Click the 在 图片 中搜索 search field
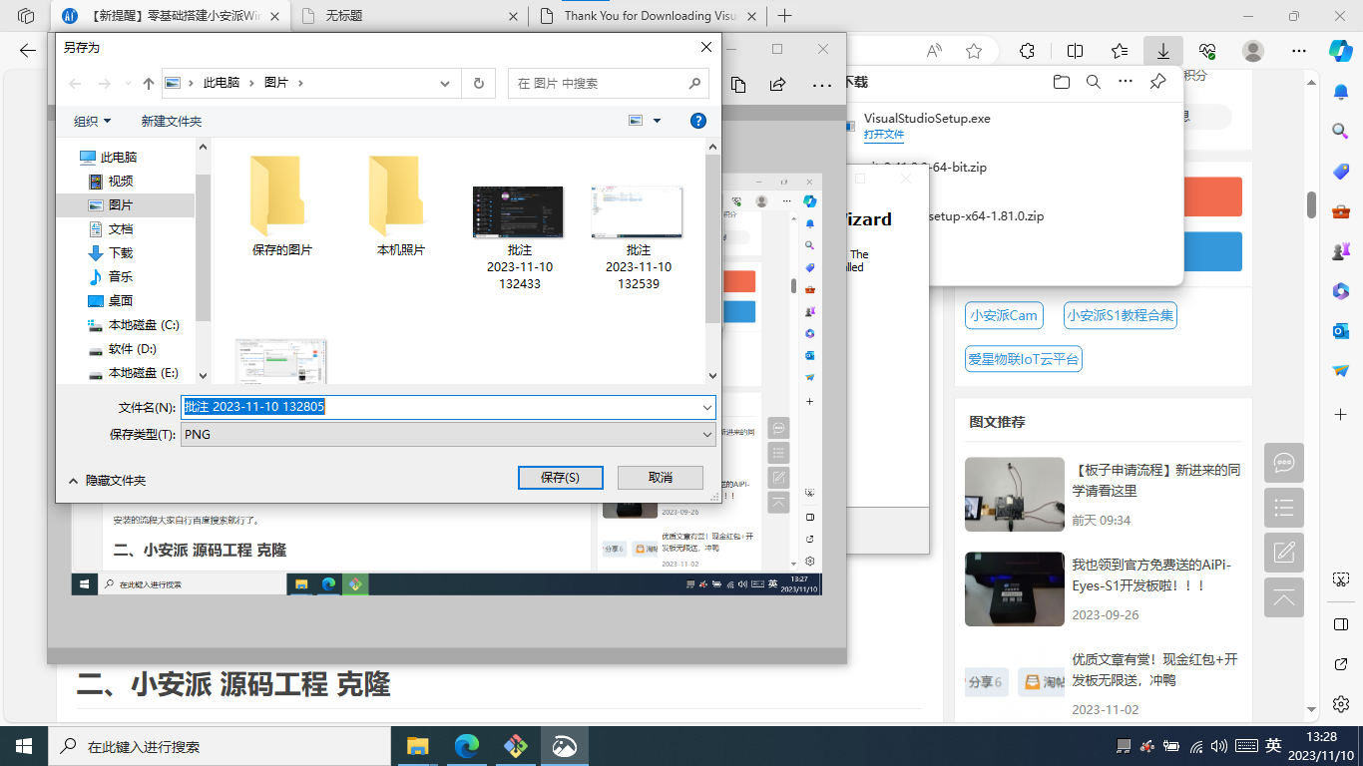 tap(610, 84)
